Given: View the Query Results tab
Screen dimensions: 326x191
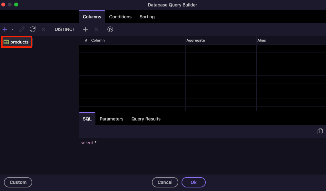Looking at the screenshot, I should coord(146,119).
